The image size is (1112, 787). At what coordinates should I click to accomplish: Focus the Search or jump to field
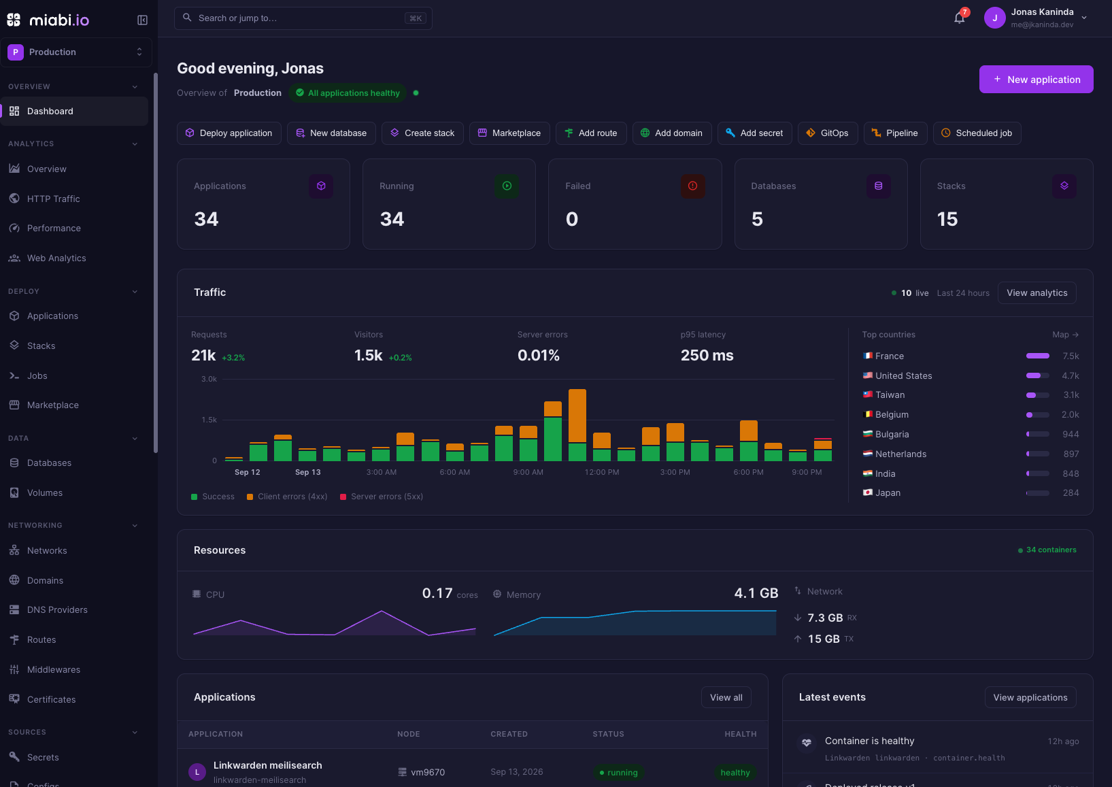click(x=303, y=18)
